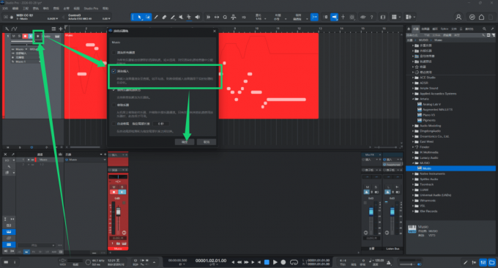The height and width of the screenshot is (268, 498).
Task: Start playback with the Play button
Action: 275,262
